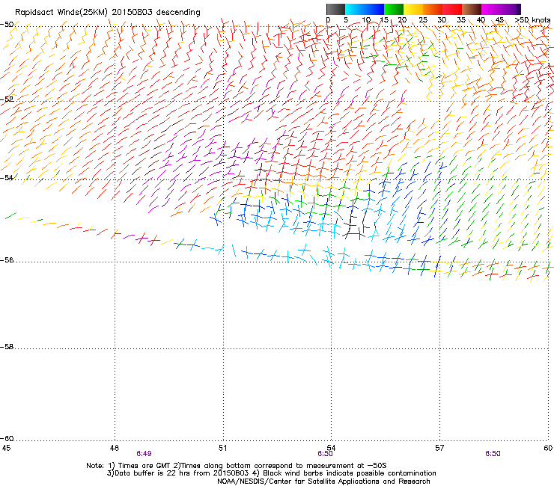Click the purple time label below longitude 54
554x486 pixels.
click(325, 454)
